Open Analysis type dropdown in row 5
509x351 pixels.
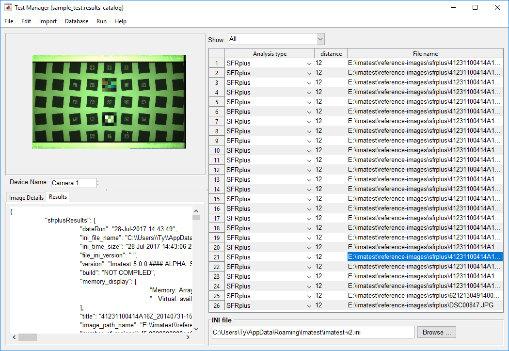pyautogui.click(x=309, y=102)
